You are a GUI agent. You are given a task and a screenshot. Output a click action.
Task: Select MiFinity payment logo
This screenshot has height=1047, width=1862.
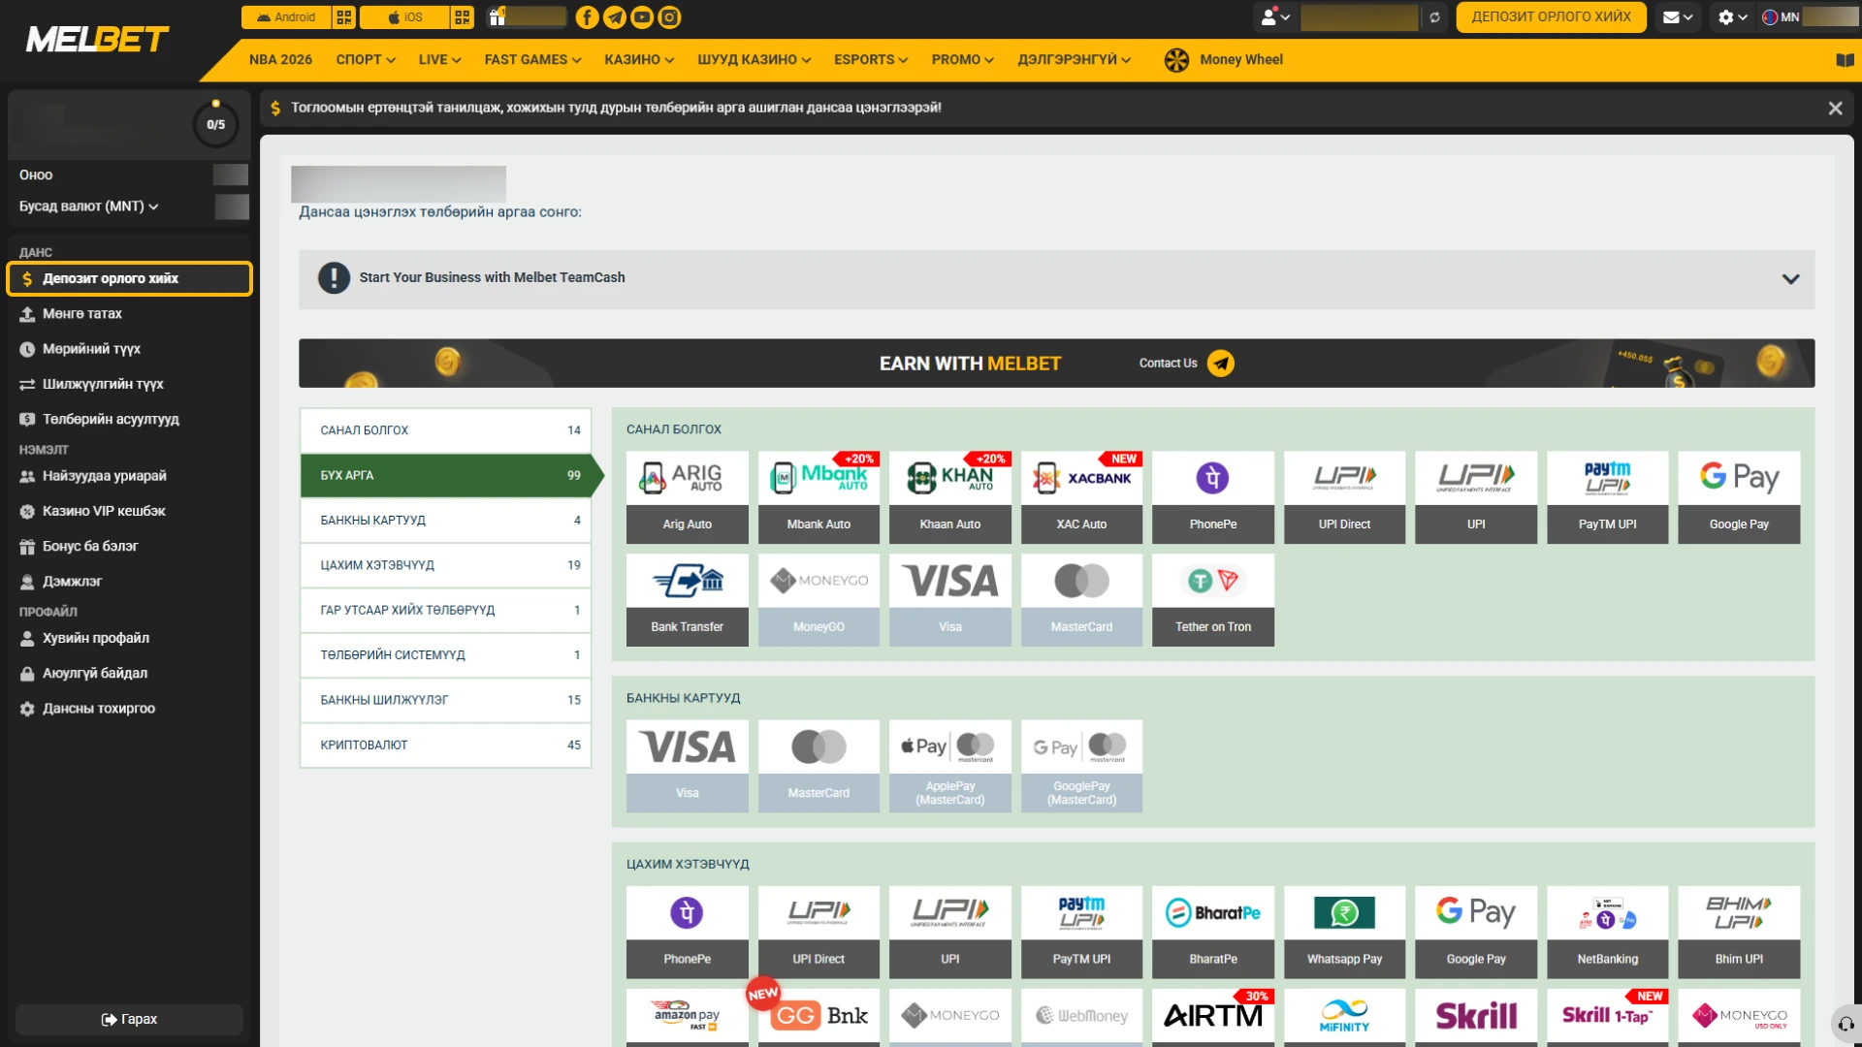pos(1344,1016)
